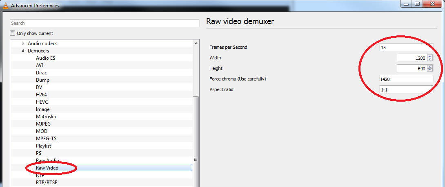Choose the MJPEG demuxer entry
445x187 pixels.
coord(43,124)
